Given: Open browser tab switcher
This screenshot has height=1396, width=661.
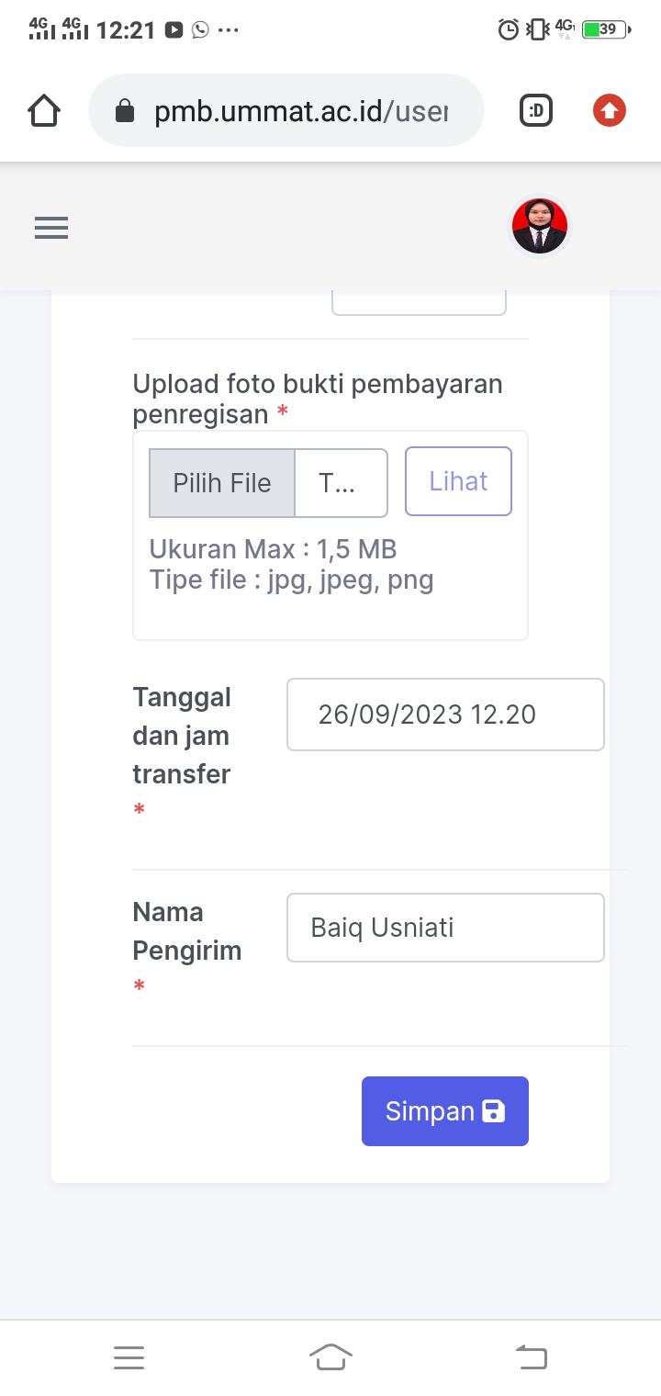Looking at the screenshot, I should coord(536,111).
